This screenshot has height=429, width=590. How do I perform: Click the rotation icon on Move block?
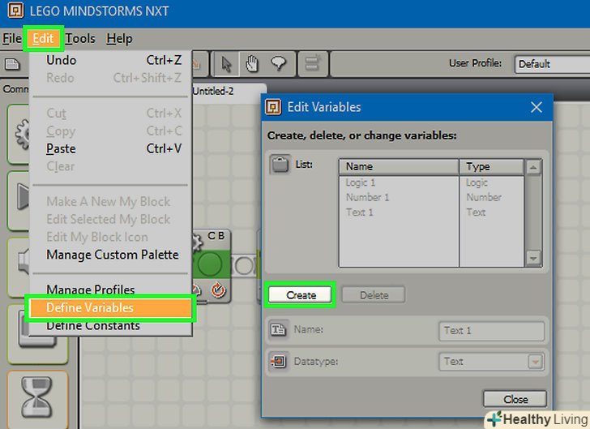218,290
